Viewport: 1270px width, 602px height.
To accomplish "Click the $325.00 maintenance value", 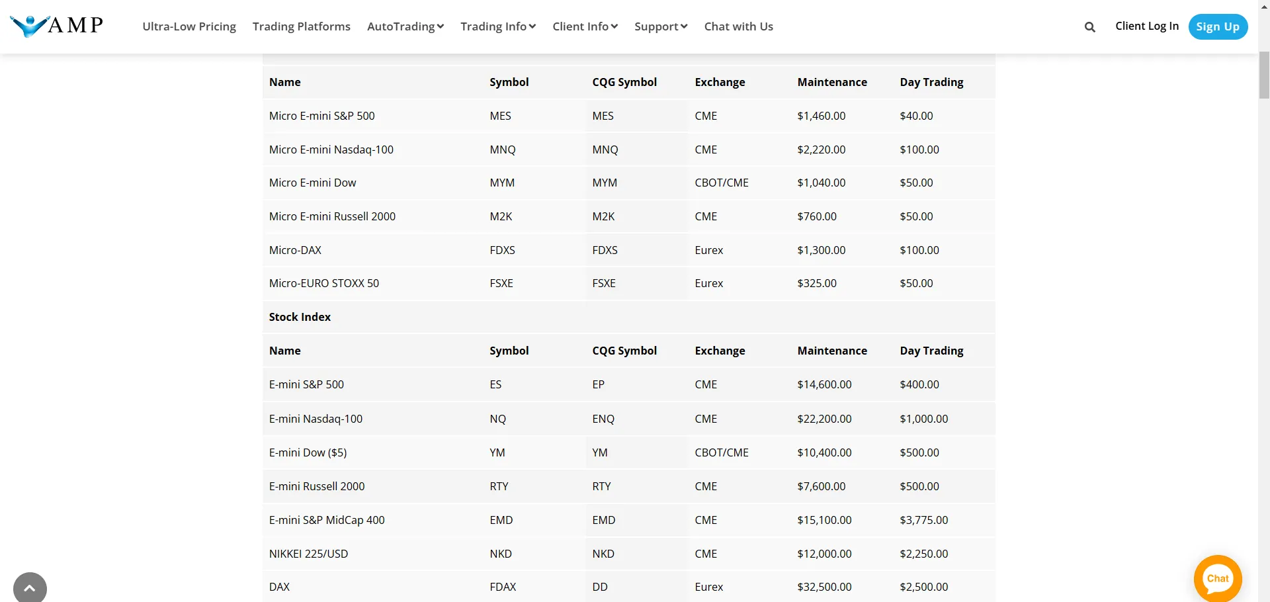I will (817, 283).
